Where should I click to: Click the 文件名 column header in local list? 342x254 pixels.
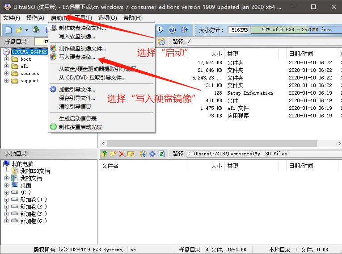pos(144,166)
